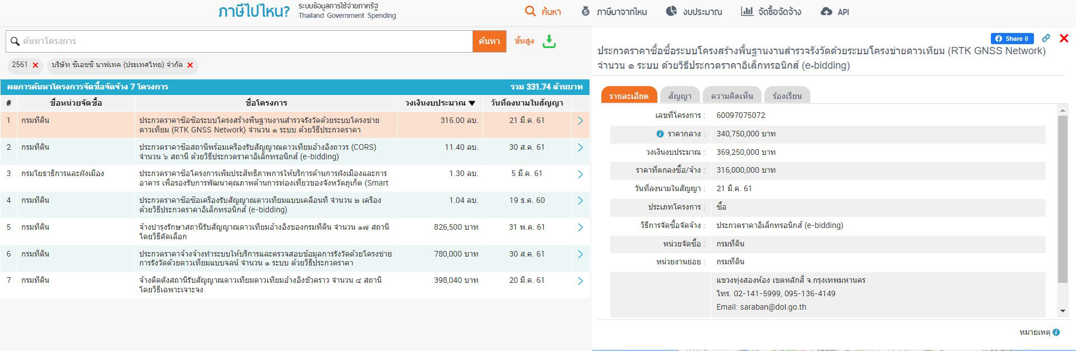
Task: Open ขั้นสูง advanced search link
Action: (x=524, y=41)
